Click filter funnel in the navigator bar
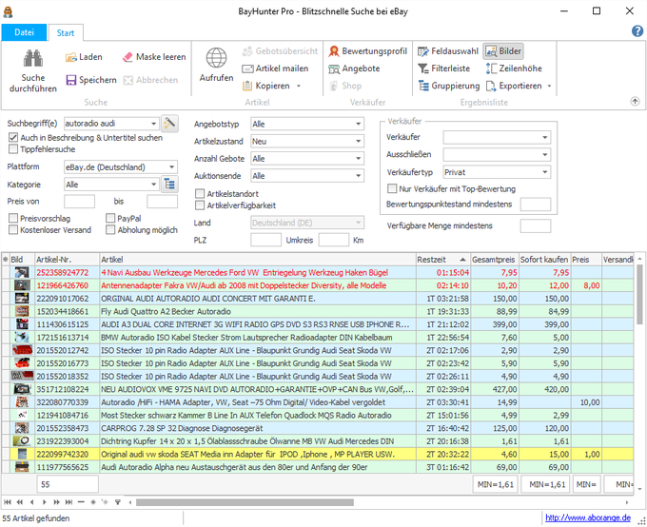The image size is (647, 527). coord(118,502)
